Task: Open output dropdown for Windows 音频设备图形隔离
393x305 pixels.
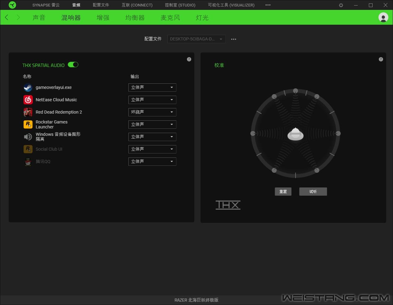Action: (x=152, y=137)
